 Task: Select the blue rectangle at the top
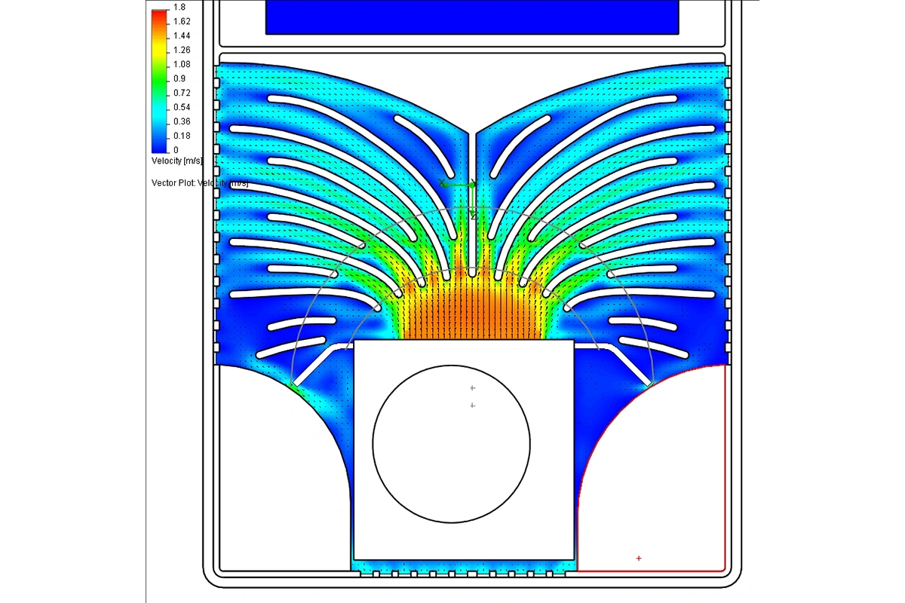472,17
